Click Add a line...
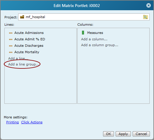Screen dimensions: 154x140 [18, 58]
